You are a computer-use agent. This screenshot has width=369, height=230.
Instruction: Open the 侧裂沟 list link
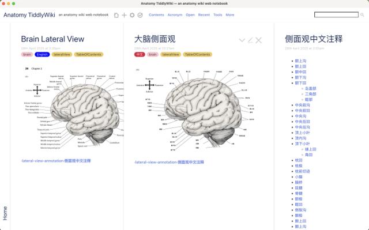tap(300, 210)
